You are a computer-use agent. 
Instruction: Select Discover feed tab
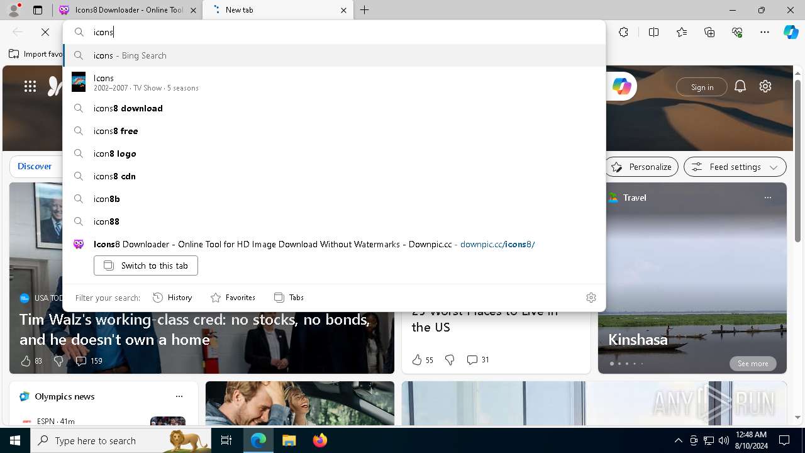(35, 167)
